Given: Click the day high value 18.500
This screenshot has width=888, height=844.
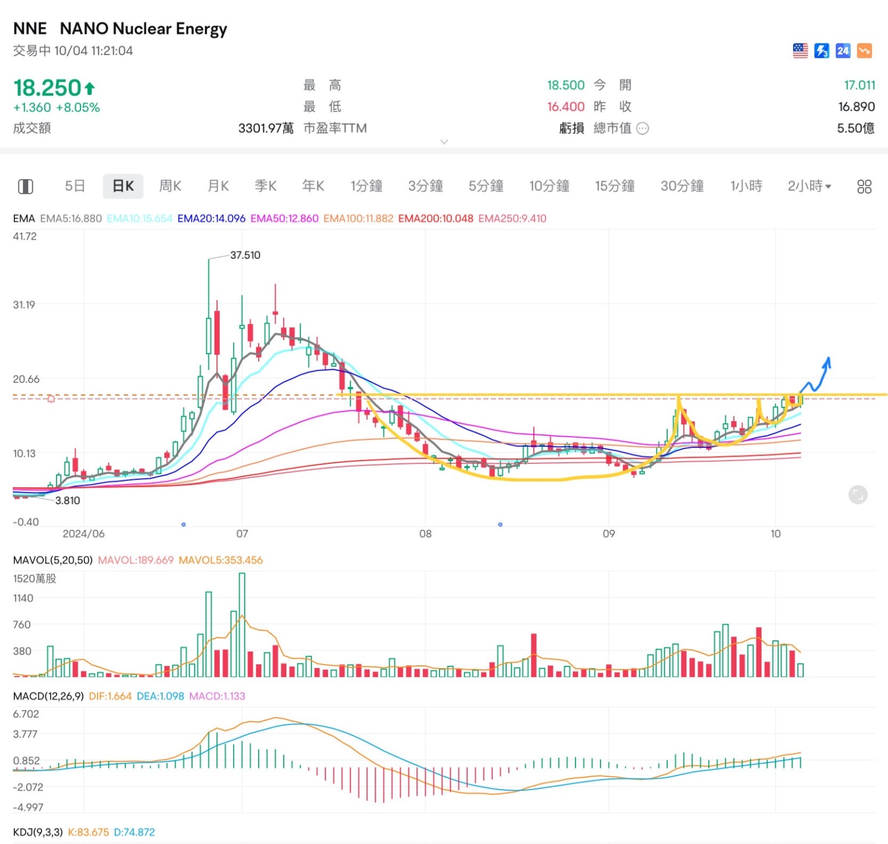Looking at the screenshot, I should pyautogui.click(x=566, y=85).
